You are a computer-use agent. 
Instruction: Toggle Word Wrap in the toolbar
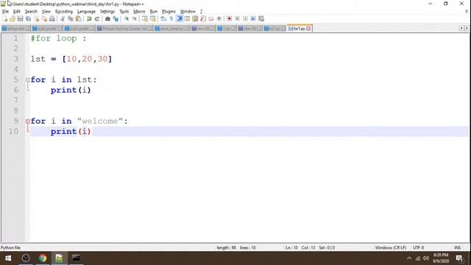coord(163,18)
